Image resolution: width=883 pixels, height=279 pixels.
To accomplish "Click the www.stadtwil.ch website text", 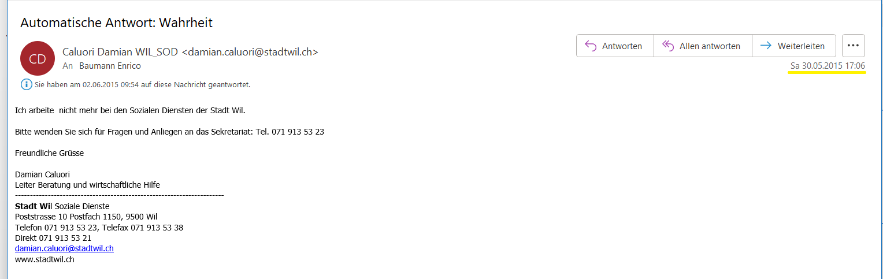I will (x=44, y=259).
